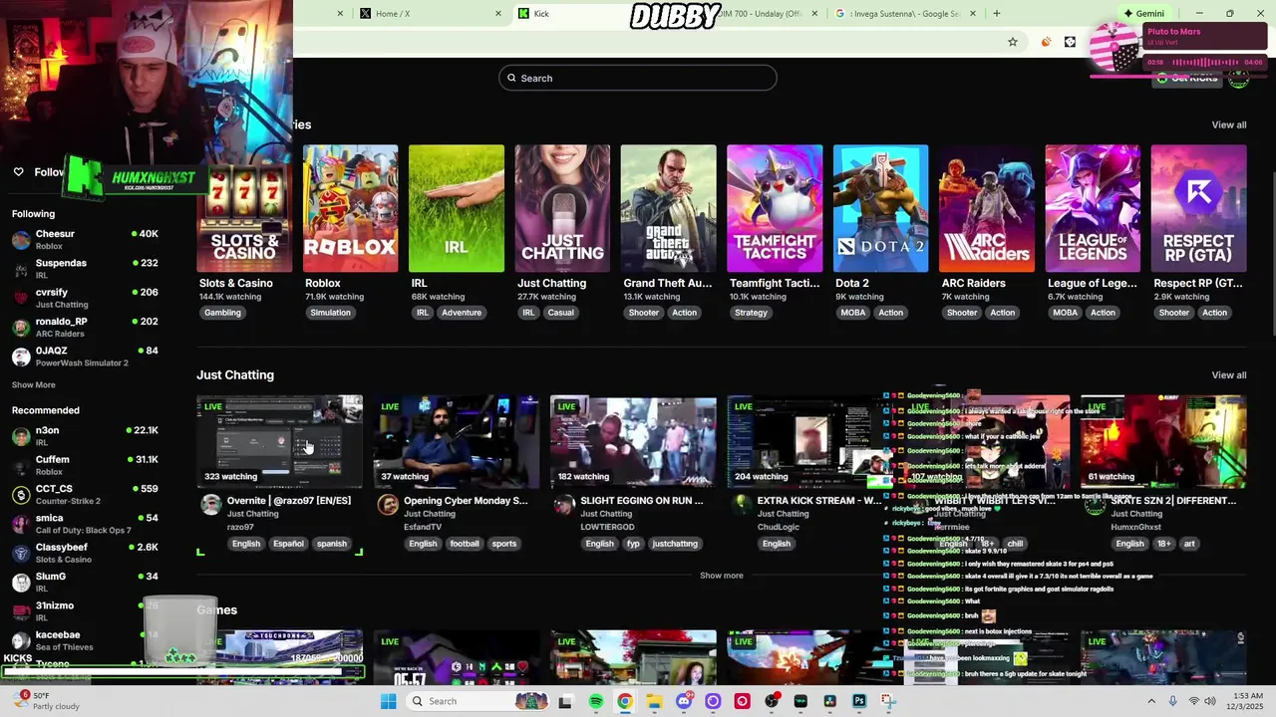Open ronaldo_RP channel in Following list
The image size is (1276, 717).
pos(85,327)
